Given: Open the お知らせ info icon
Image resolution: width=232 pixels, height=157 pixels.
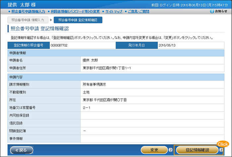Looking at the screenshot, I should tap(212, 11).
